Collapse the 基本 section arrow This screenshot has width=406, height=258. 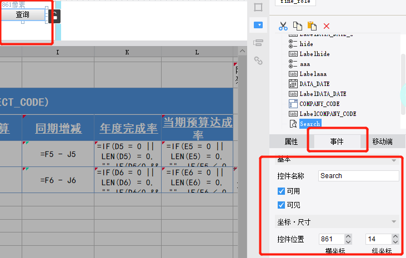coord(394,160)
